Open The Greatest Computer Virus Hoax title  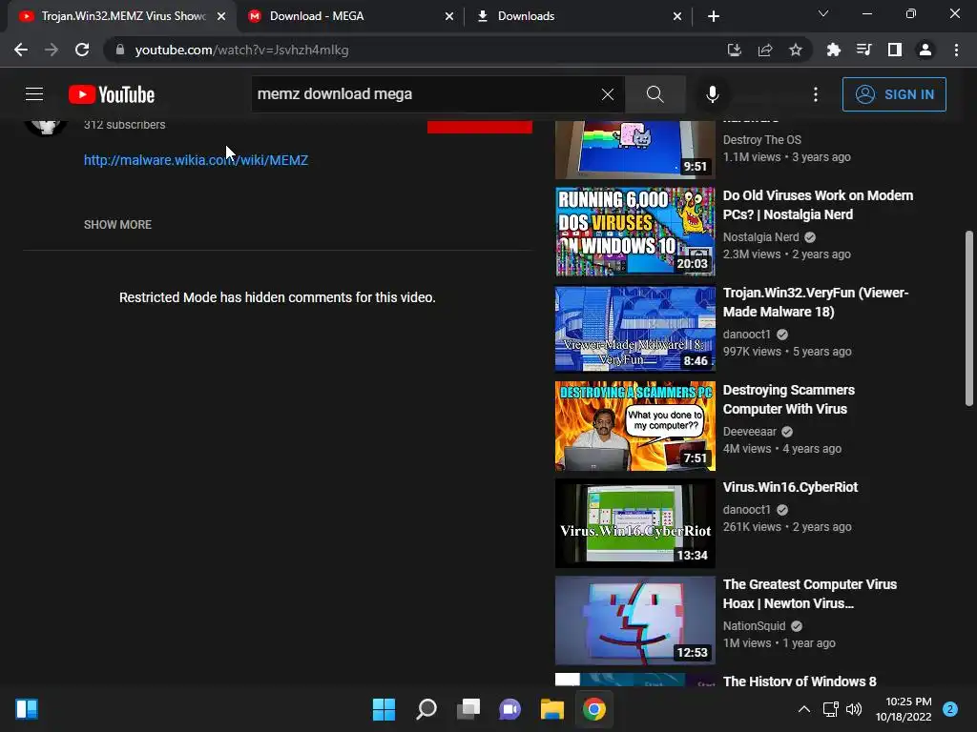(x=810, y=594)
